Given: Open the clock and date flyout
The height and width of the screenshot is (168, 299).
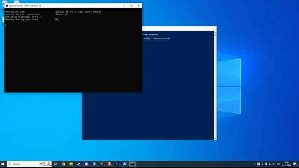Looking at the screenshot, I should tap(286, 164).
